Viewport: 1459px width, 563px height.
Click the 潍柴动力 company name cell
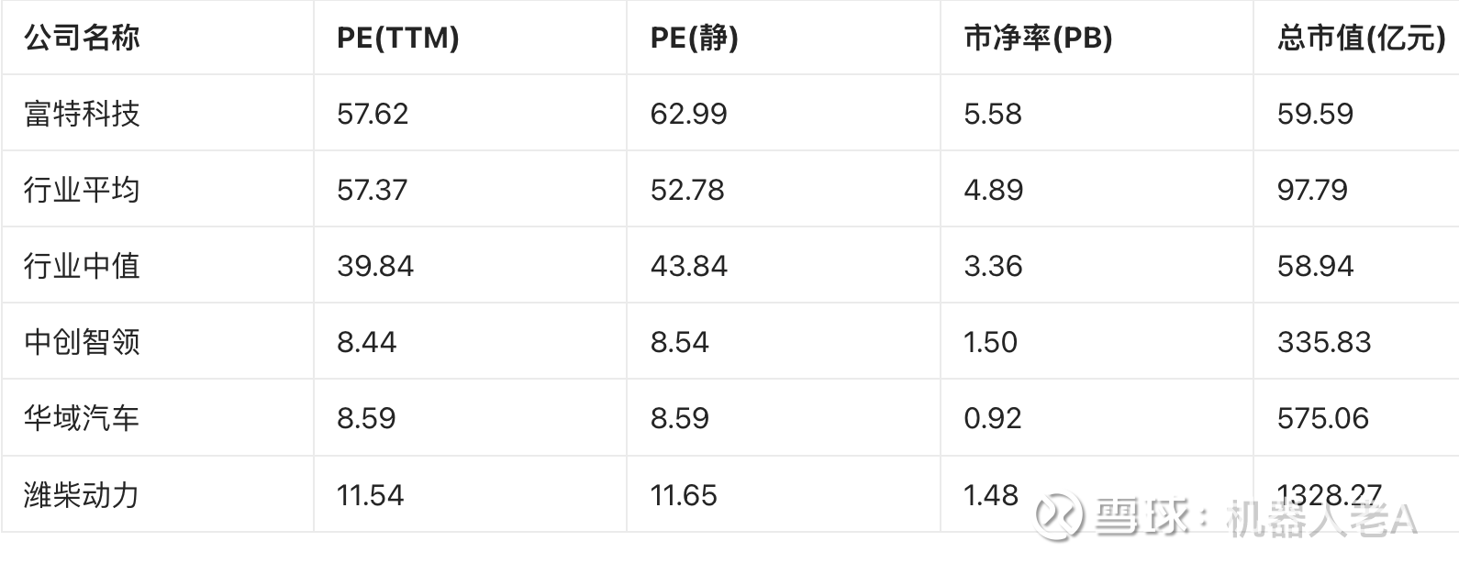(x=83, y=495)
